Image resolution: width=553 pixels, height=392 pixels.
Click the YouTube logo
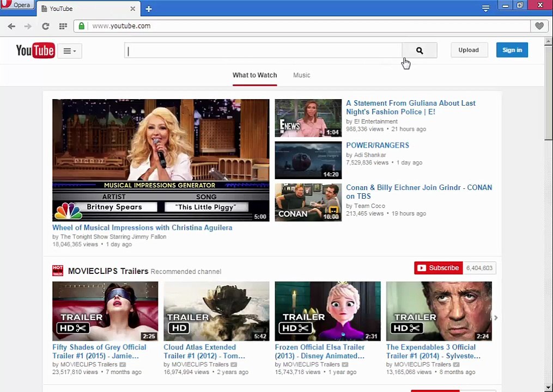[35, 51]
